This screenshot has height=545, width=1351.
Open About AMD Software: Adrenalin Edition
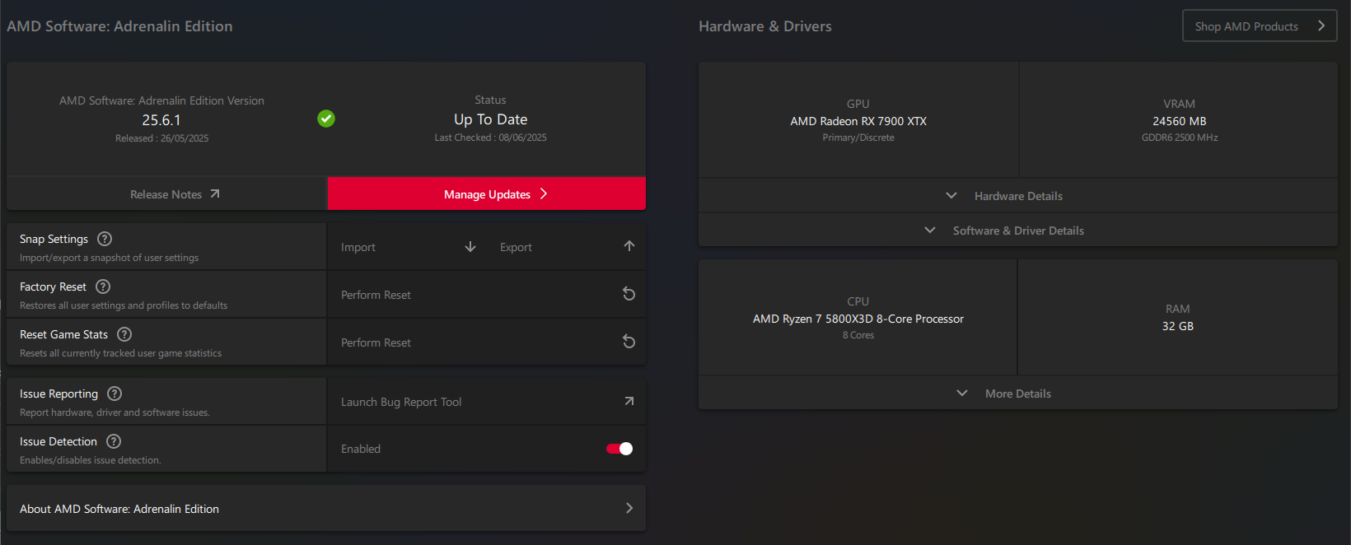pos(326,508)
